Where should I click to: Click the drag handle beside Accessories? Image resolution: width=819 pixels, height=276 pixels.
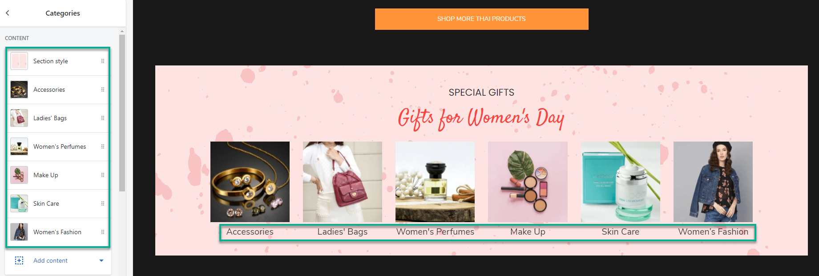(103, 89)
